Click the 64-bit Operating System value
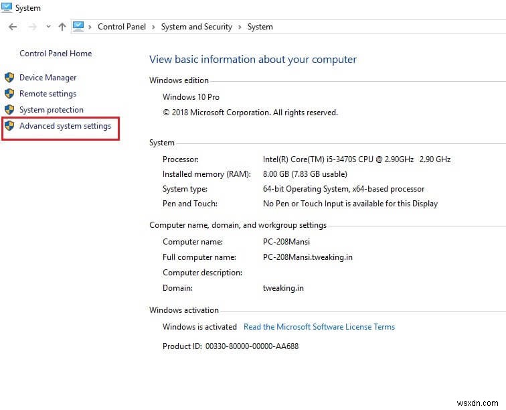 coord(343,189)
